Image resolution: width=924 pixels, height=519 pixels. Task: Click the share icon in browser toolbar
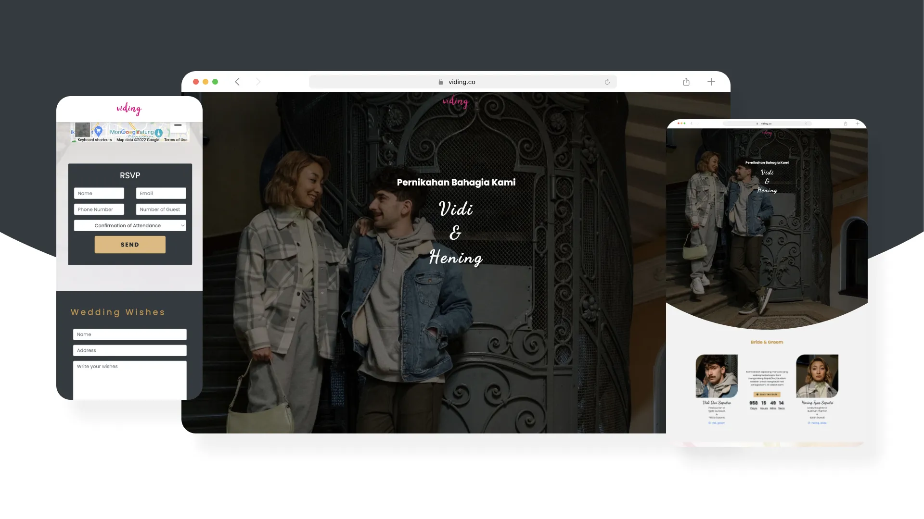click(x=686, y=82)
